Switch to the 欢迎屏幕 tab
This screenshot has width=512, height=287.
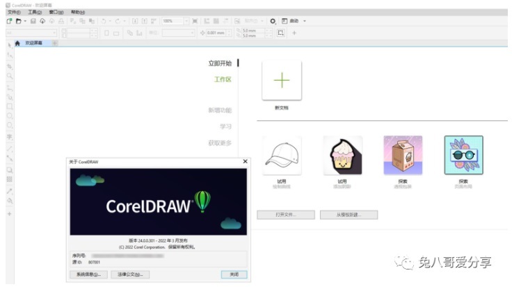point(33,43)
